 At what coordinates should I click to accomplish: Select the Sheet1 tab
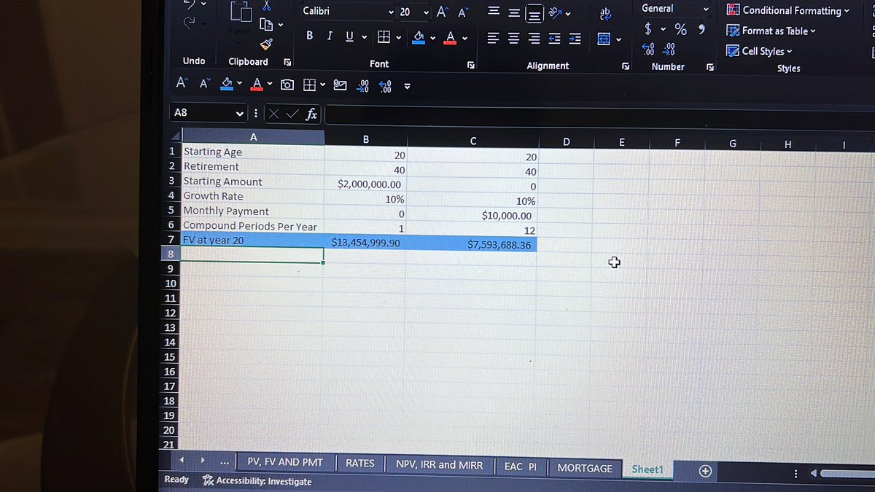click(x=647, y=470)
